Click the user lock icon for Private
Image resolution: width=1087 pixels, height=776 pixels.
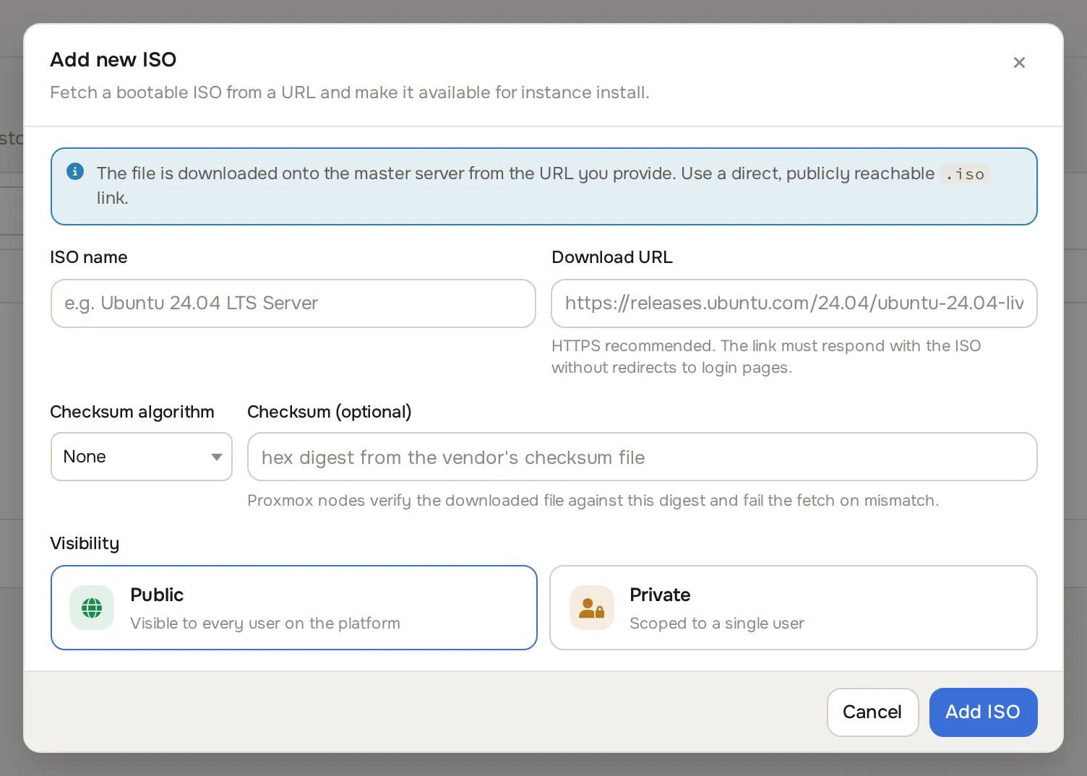coord(592,608)
